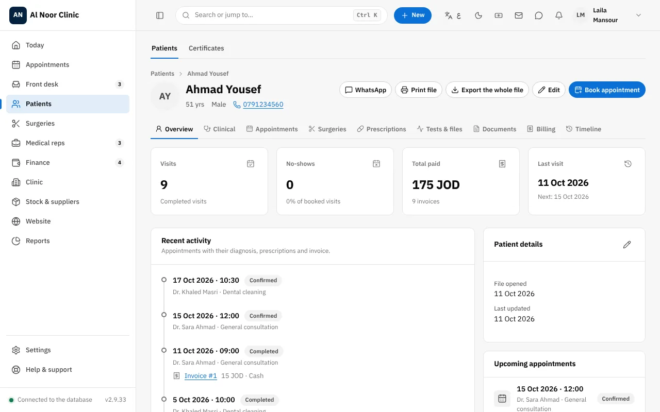The height and width of the screenshot is (412, 660).
Task: Switch language using the translate icon
Action: coord(453,15)
